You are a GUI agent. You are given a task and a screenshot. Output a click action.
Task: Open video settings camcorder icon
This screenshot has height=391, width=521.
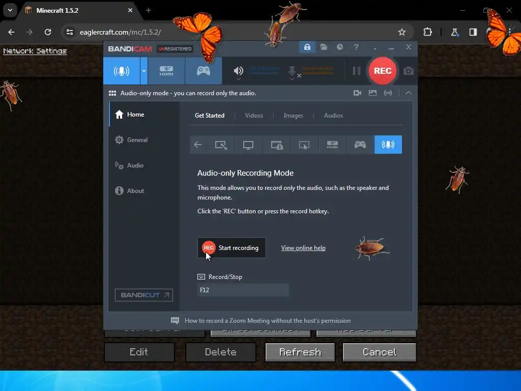tap(357, 93)
